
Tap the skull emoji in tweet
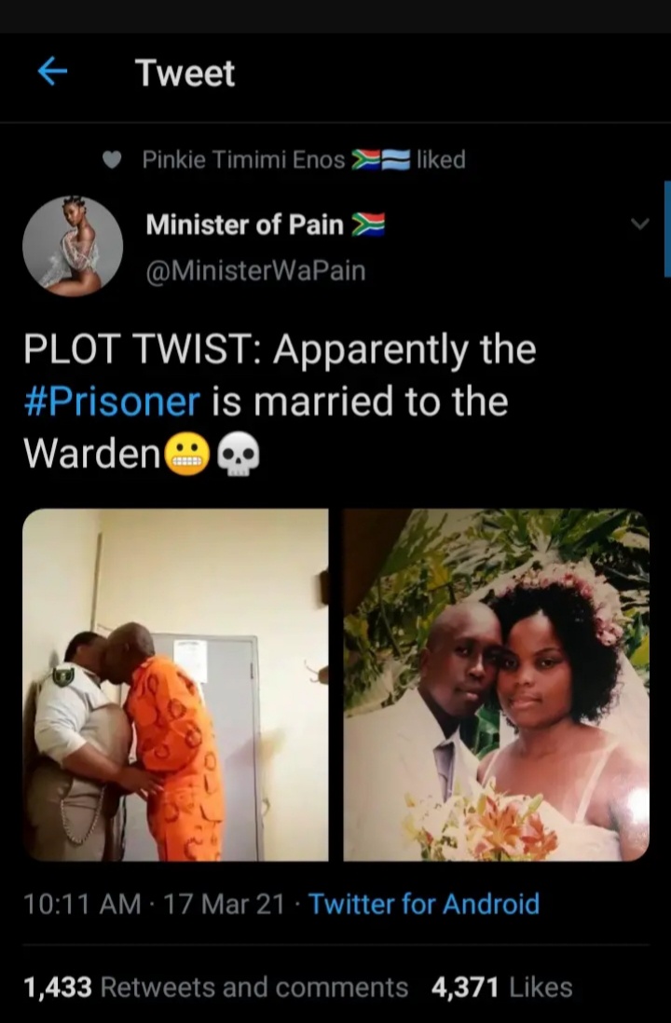238,453
